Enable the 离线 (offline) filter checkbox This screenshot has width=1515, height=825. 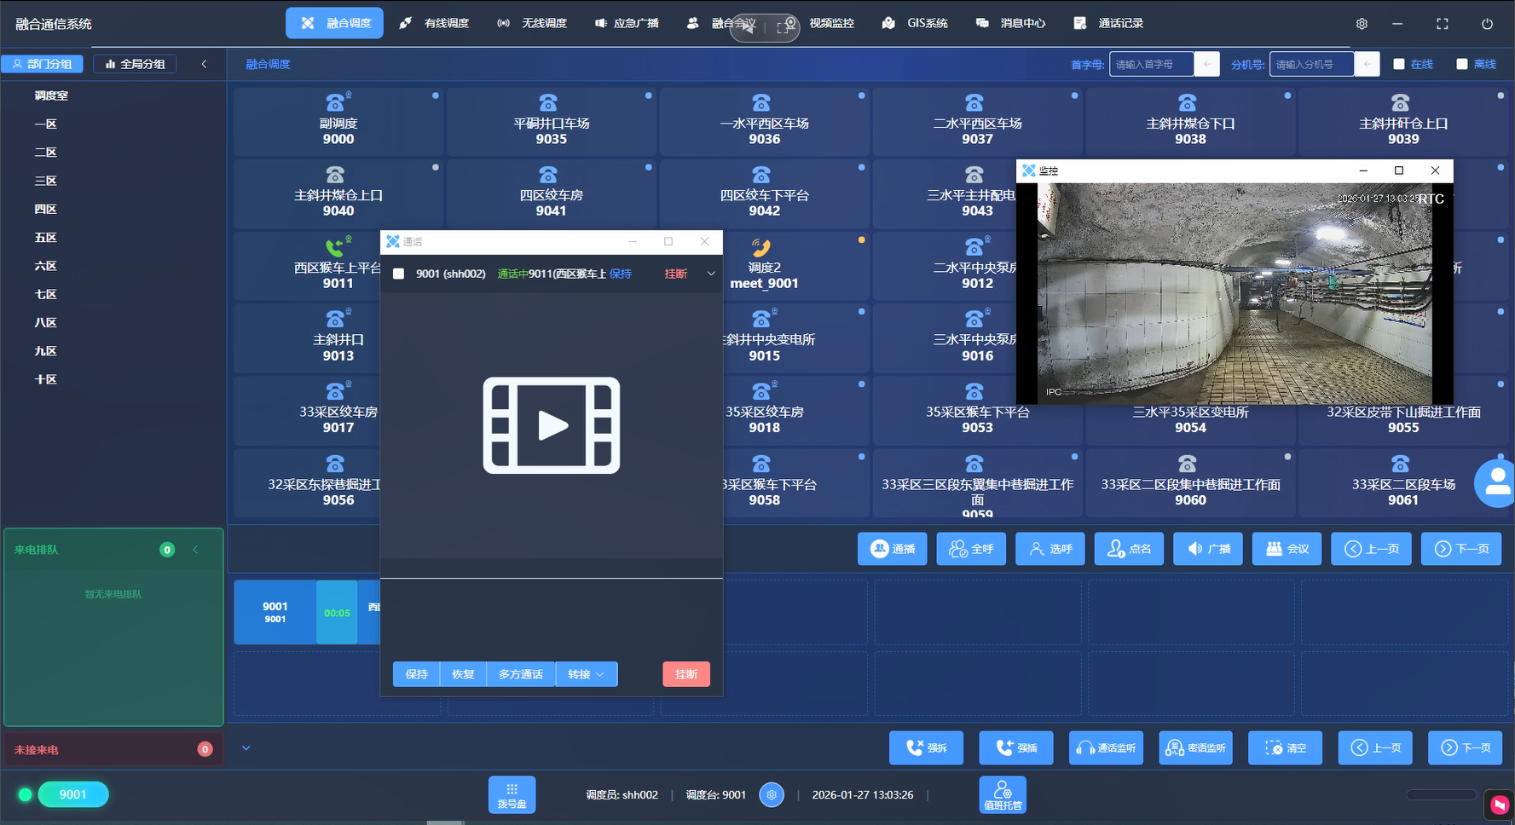click(1462, 64)
